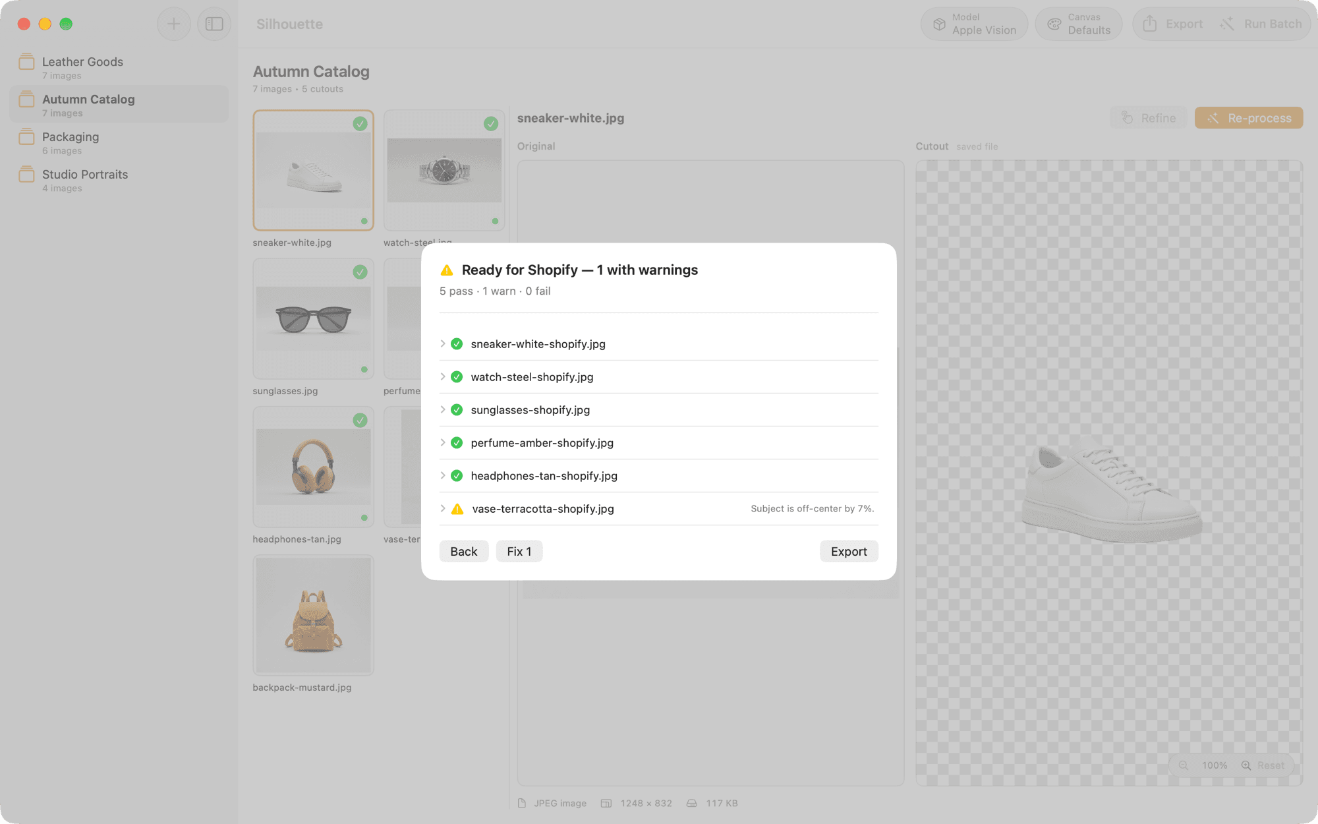Click Export in the Shopify dialog
Screen dimensions: 1318x824
[849, 551]
